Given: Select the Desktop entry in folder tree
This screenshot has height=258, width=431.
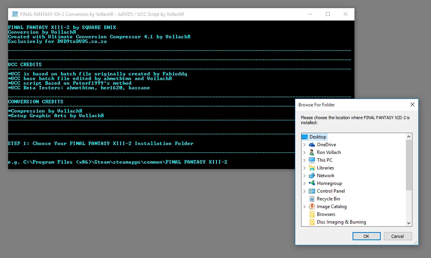Looking at the screenshot, I should coord(318,137).
